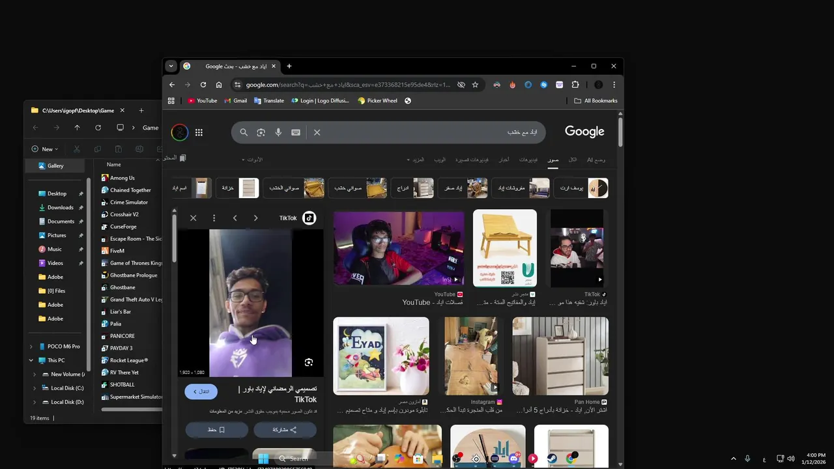Open Chrome's three-dot menu
This screenshot has width=834, height=469.
pos(614,85)
